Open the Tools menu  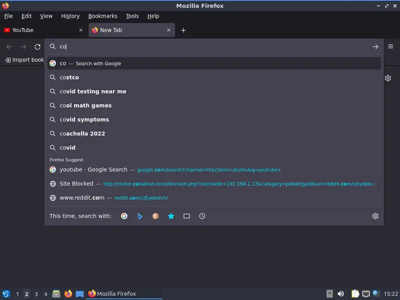coord(132,16)
